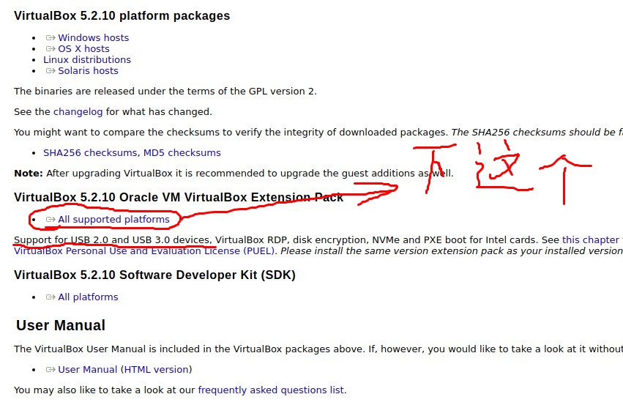This screenshot has height=405, width=623.
Task: Open the OS X hosts download link
Action: click(83, 49)
